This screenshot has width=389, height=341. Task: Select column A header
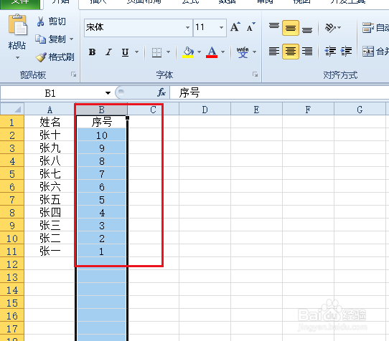50,109
